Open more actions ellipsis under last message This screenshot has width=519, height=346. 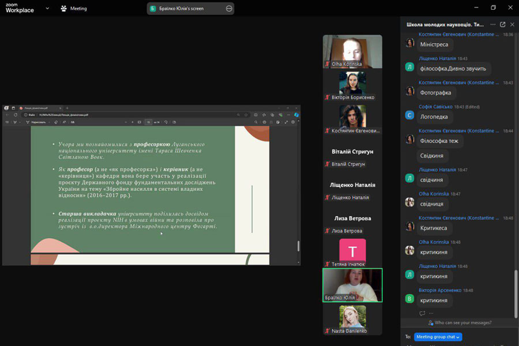(431, 313)
